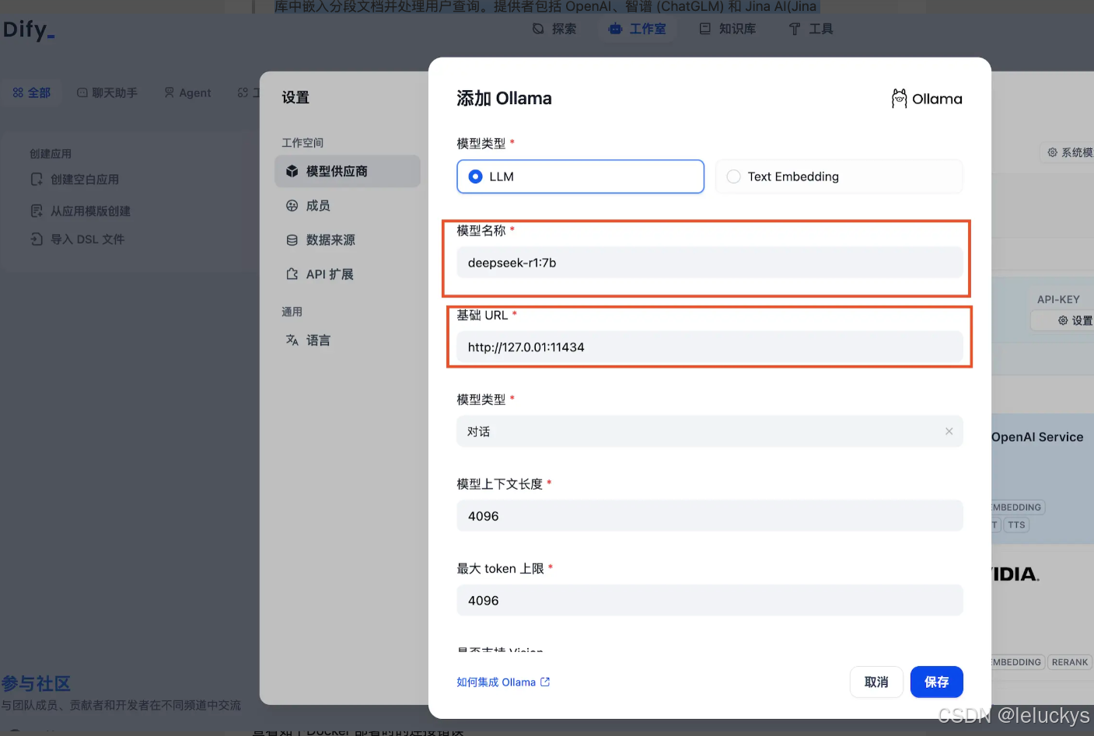The width and height of the screenshot is (1094, 736).
Task: Click the model name field deepseek-r1:7b
Action: click(x=709, y=263)
